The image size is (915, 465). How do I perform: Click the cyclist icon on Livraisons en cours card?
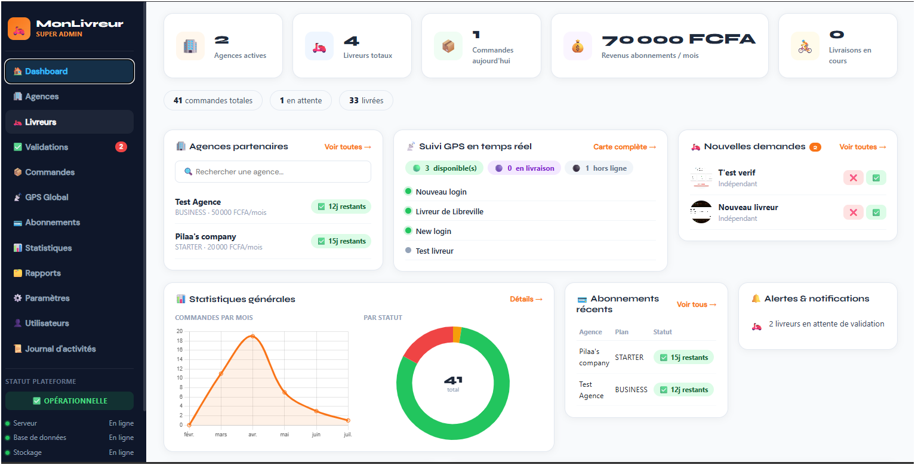pos(805,46)
